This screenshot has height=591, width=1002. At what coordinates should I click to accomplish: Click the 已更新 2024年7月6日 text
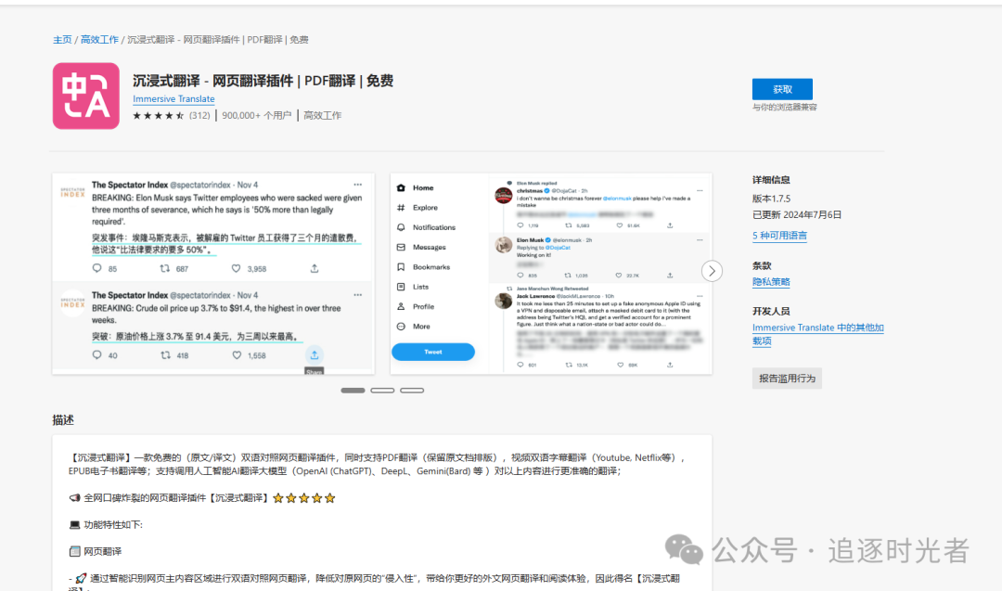click(x=797, y=214)
